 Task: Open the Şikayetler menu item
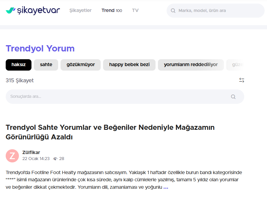80,10
